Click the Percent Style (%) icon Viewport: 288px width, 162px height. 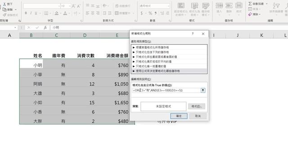click(150, 13)
